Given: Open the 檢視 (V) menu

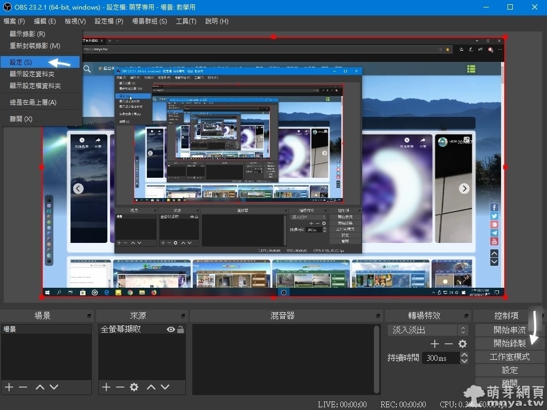Looking at the screenshot, I should pyautogui.click(x=75, y=21).
